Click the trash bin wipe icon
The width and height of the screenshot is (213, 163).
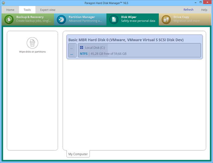click(x=32, y=43)
